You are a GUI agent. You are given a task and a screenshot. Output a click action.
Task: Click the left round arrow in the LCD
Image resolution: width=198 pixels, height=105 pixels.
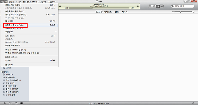click(60, 6)
